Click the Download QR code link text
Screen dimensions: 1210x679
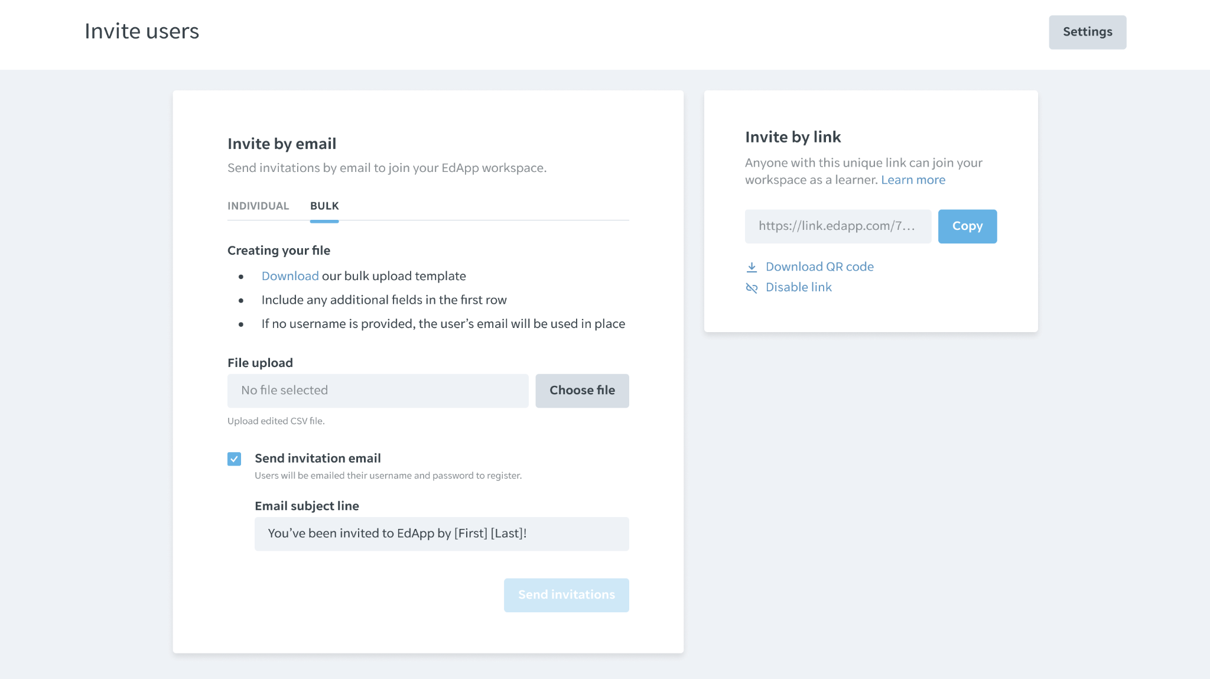[819, 267]
